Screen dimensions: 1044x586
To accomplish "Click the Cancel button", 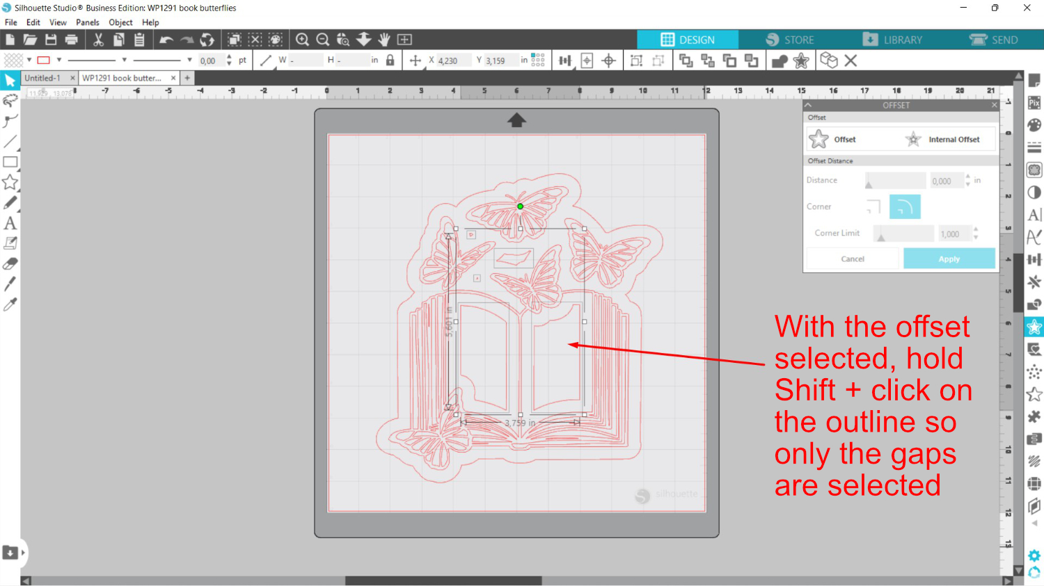I will click(853, 259).
